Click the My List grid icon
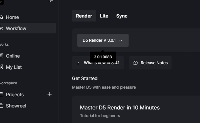Screen dimensions: 200x123 click(x=1, y=67)
